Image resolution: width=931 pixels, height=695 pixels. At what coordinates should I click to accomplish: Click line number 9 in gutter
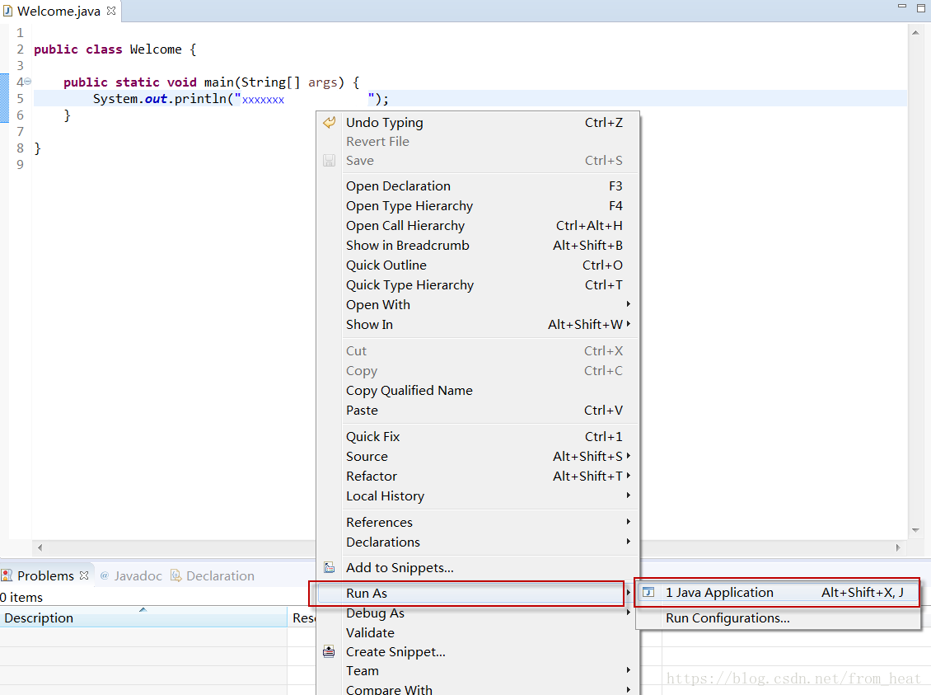21,165
